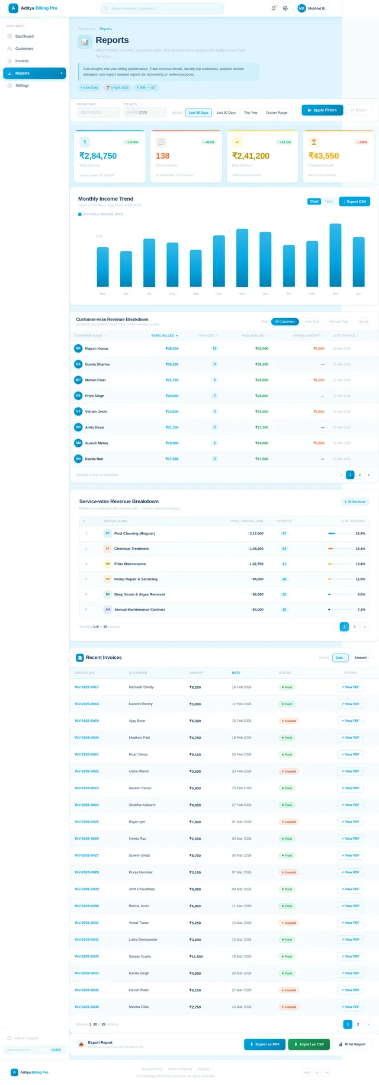Click the Aditya Billing Pro logo icon
The image size is (379, 1085).
(x=13, y=8)
